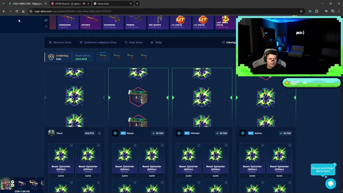Click the Peczi player name

click(59, 133)
